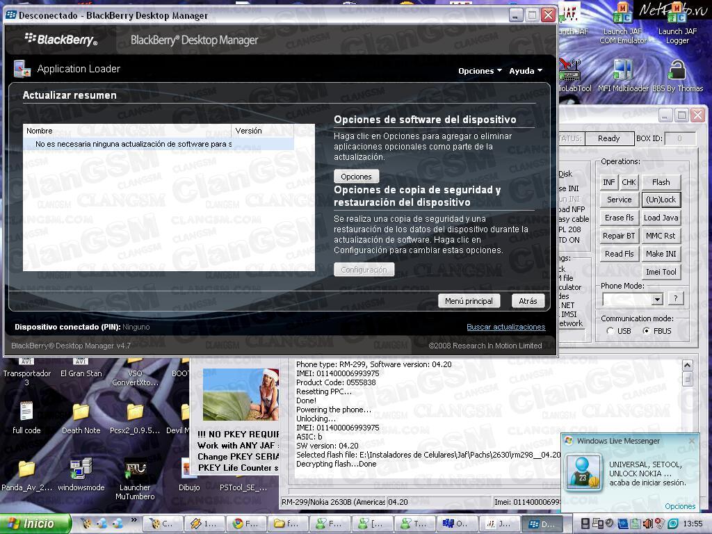This screenshot has width=712, height=534.
Task: Click the scroll up arrow of JAF log
Action: pyautogui.click(x=687, y=365)
